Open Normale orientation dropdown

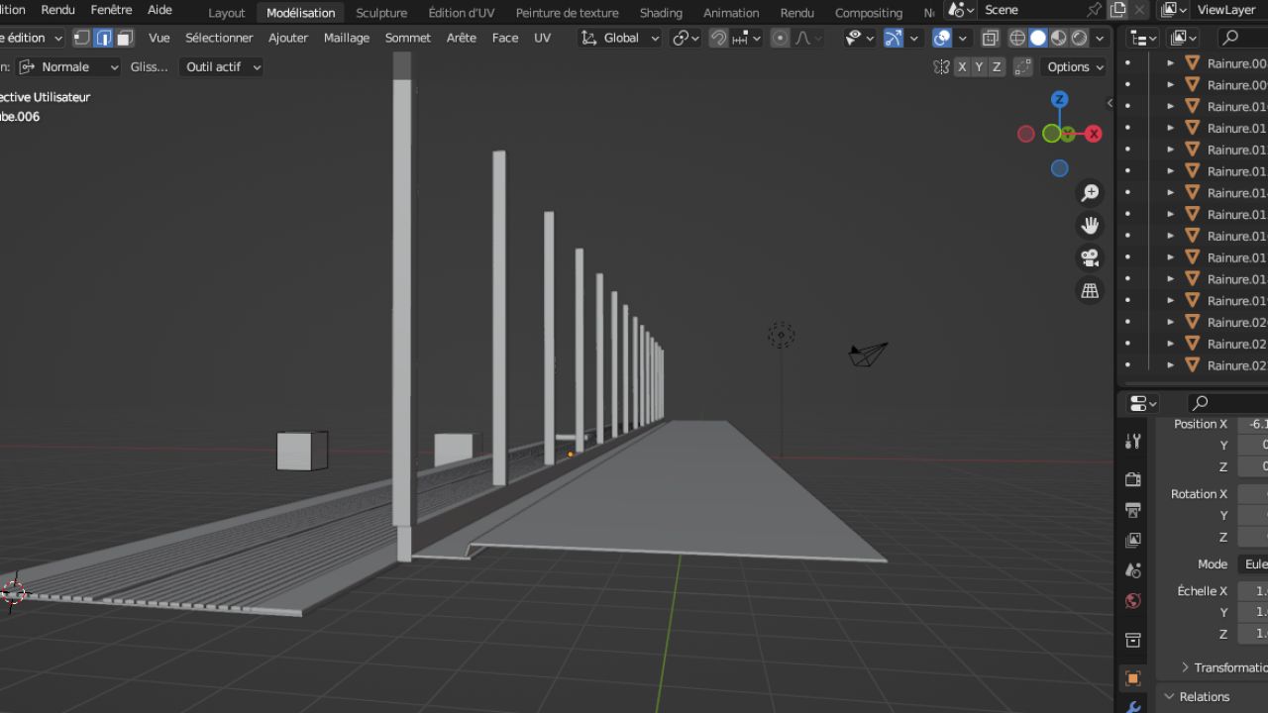[68, 67]
